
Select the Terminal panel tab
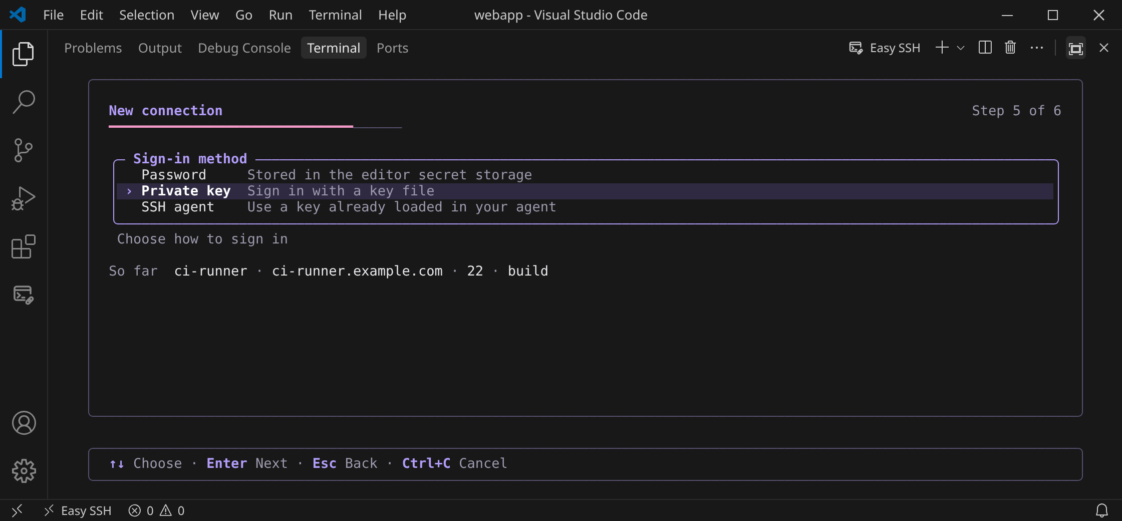pyautogui.click(x=334, y=48)
